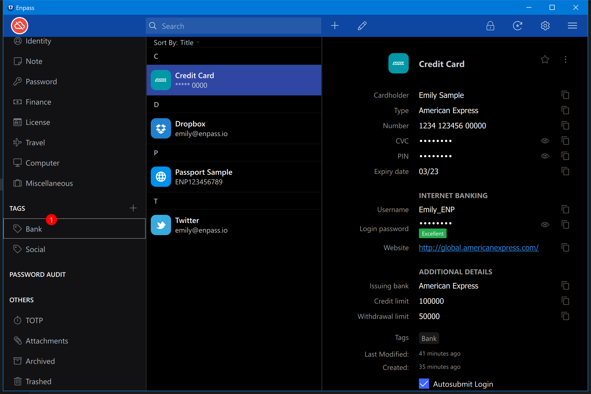
Task: Filter items by the Bank tag
Action: point(74,229)
